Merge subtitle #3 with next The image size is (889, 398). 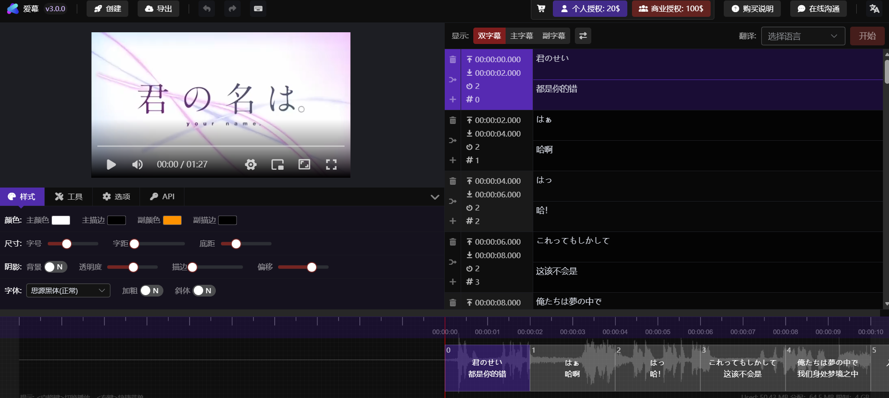click(x=453, y=262)
